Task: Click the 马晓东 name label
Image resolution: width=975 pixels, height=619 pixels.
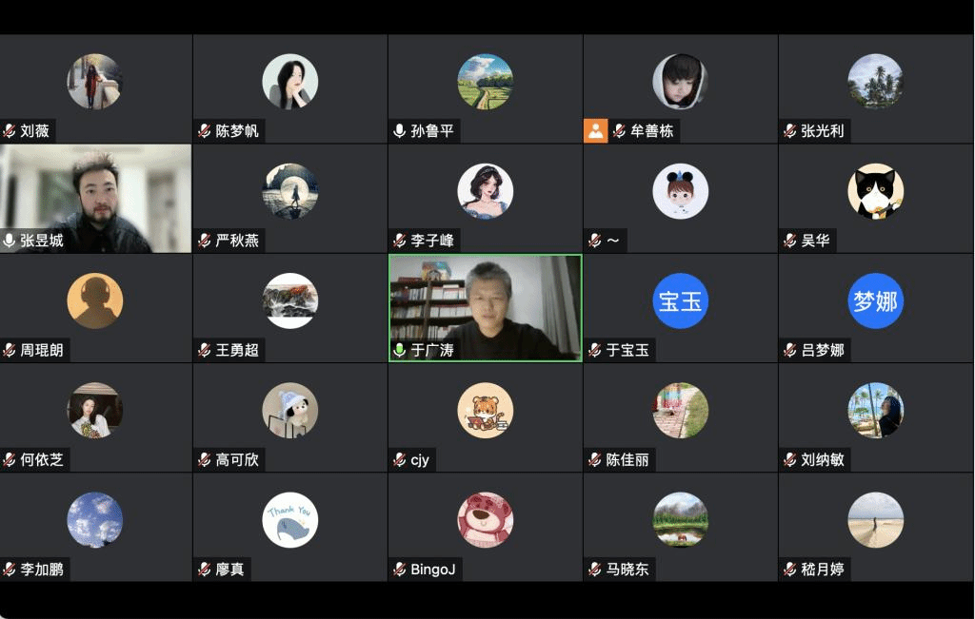Action: coord(627,570)
